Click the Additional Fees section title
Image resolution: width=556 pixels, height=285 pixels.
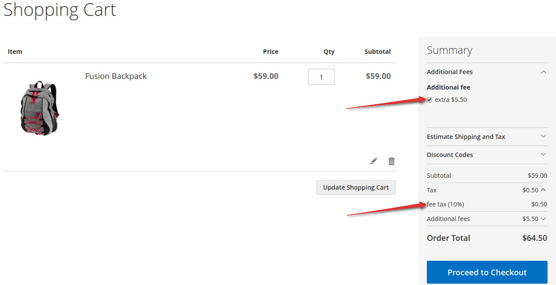[450, 72]
